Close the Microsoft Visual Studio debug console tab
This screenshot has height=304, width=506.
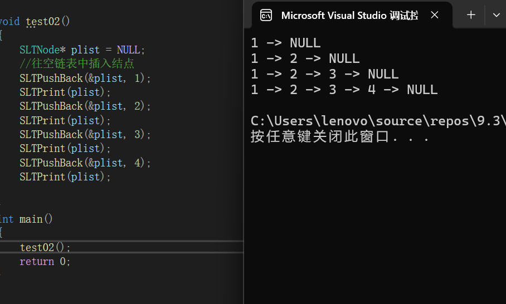click(x=435, y=15)
